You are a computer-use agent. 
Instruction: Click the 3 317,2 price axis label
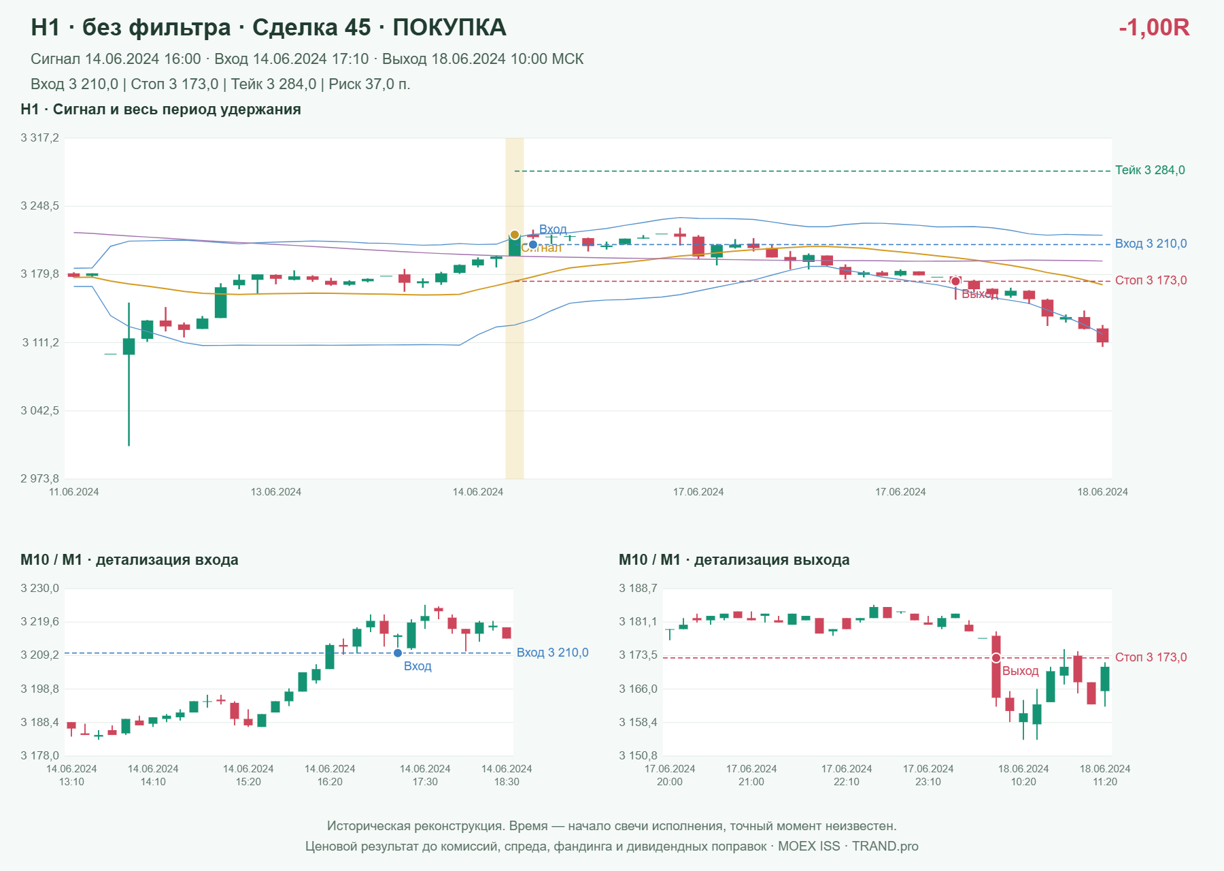click(40, 138)
